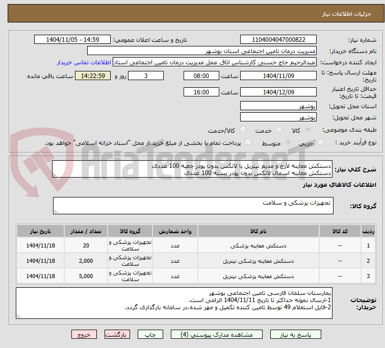Click quantity cell 2,000

click(86, 261)
